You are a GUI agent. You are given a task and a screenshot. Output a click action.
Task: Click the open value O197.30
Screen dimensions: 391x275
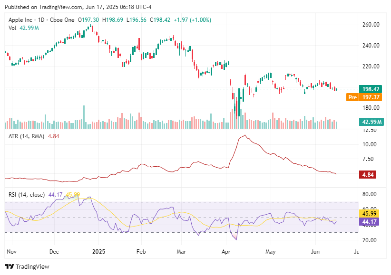click(x=88, y=20)
